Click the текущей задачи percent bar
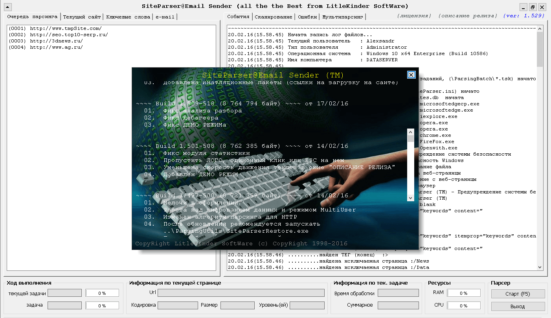This screenshot has width=551, height=318. coord(102,293)
